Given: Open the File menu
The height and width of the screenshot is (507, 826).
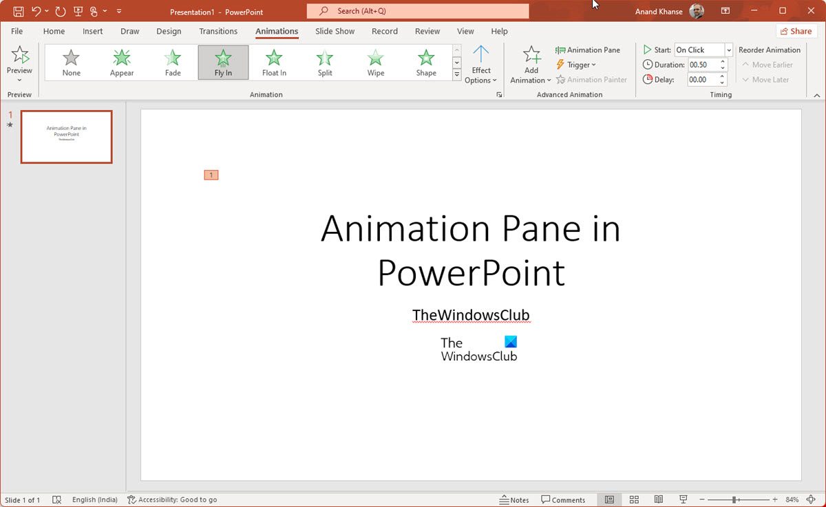Looking at the screenshot, I should coord(17,31).
